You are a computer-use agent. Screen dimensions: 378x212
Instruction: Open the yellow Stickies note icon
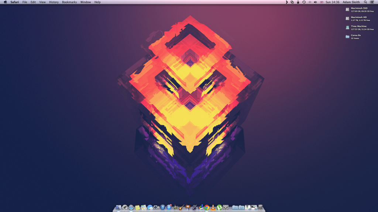tap(137, 208)
